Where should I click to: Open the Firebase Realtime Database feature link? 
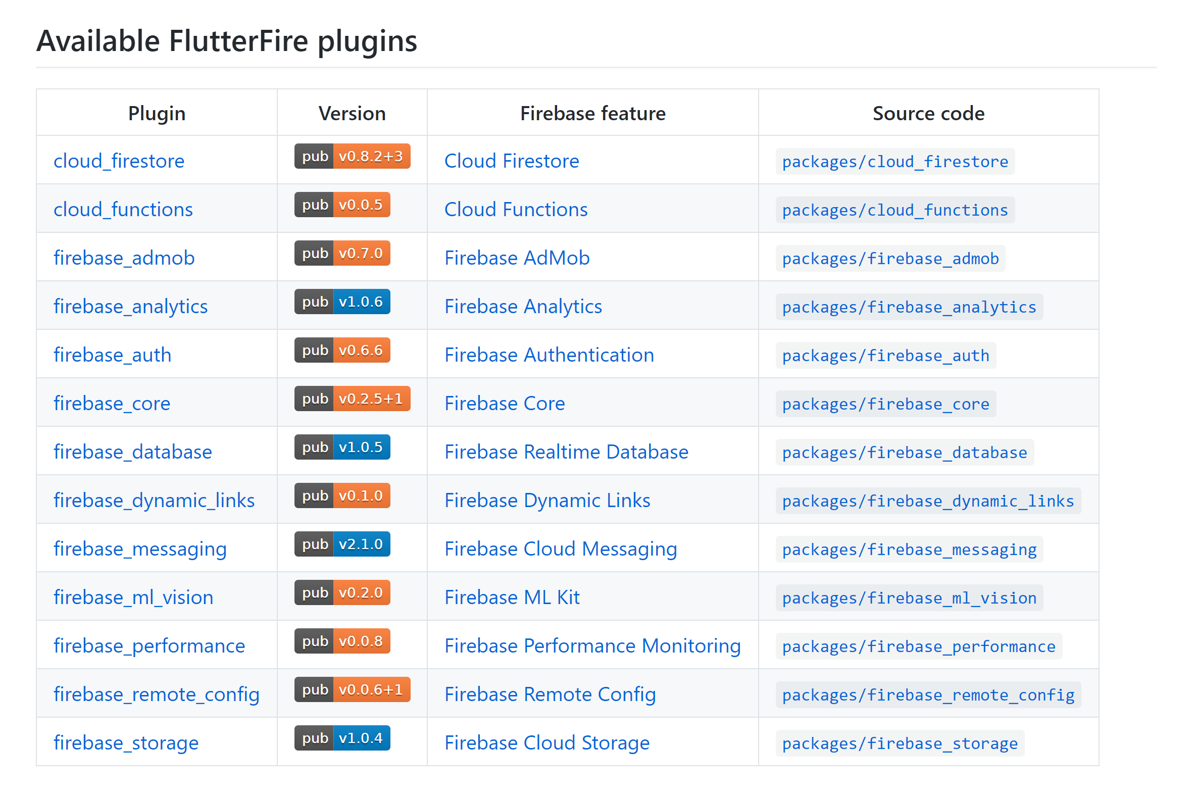pyautogui.click(x=566, y=452)
